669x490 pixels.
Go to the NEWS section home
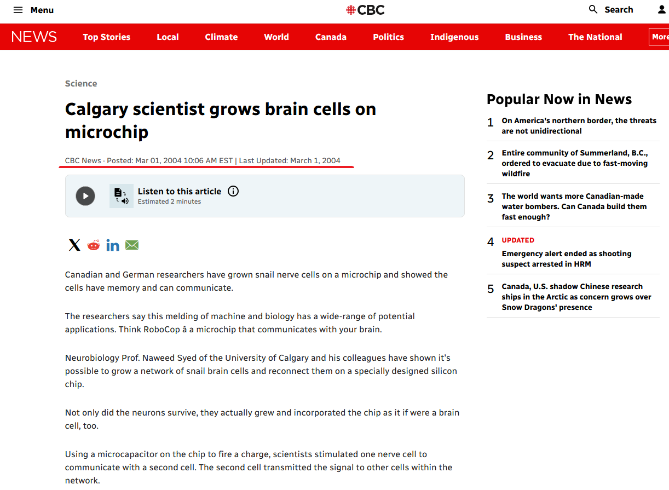pyautogui.click(x=34, y=37)
